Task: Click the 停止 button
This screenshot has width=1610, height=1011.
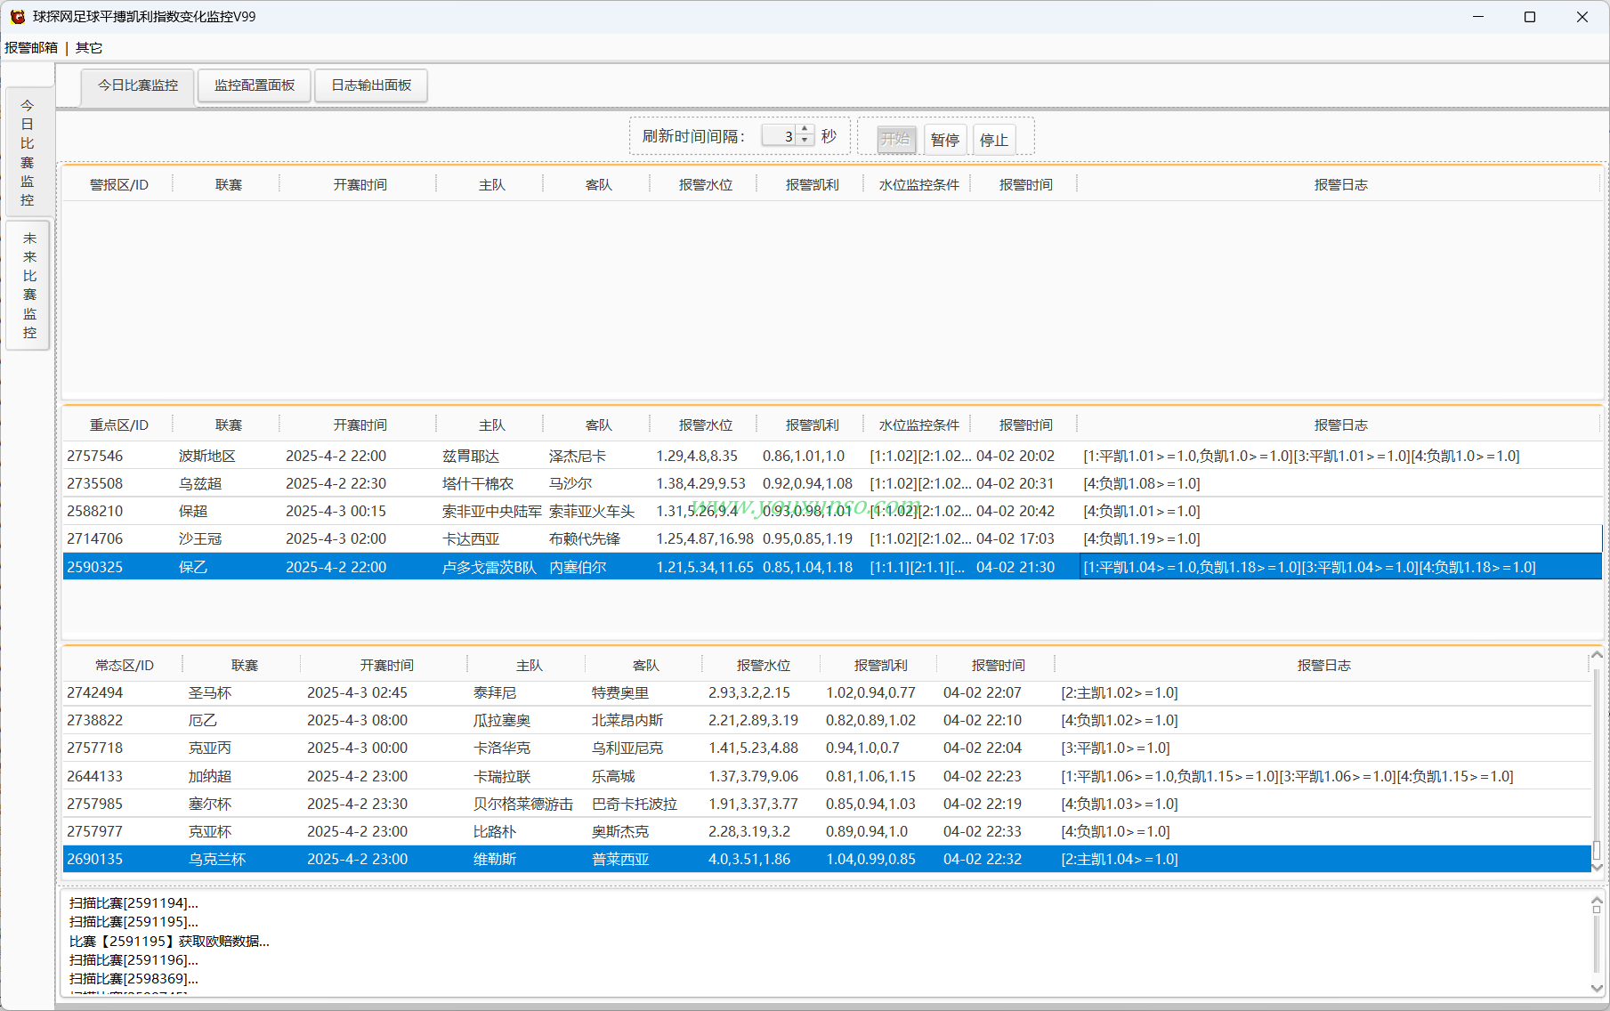Action: [x=994, y=140]
